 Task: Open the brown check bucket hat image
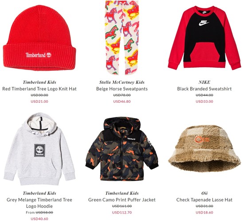point(205,149)
